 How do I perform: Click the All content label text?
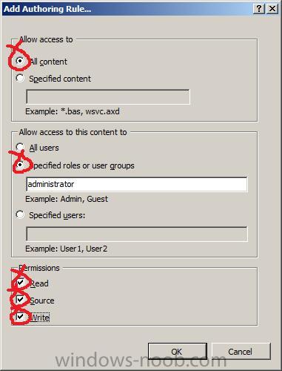[48, 62]
